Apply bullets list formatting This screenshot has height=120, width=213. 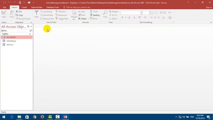click(153, 13)
